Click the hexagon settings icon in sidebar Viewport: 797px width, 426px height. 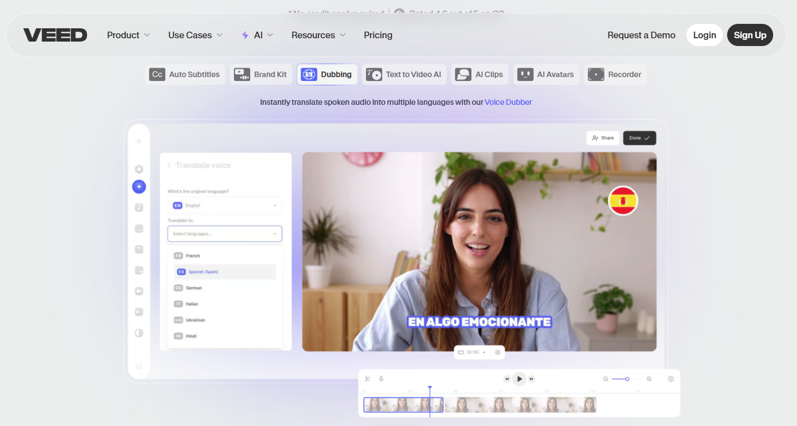(139, 169)
